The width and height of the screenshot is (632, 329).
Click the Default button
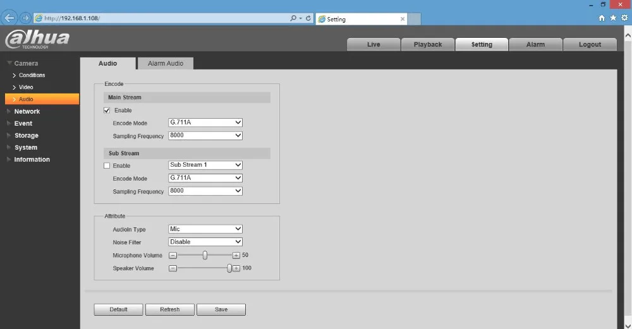tap(119, 309)
